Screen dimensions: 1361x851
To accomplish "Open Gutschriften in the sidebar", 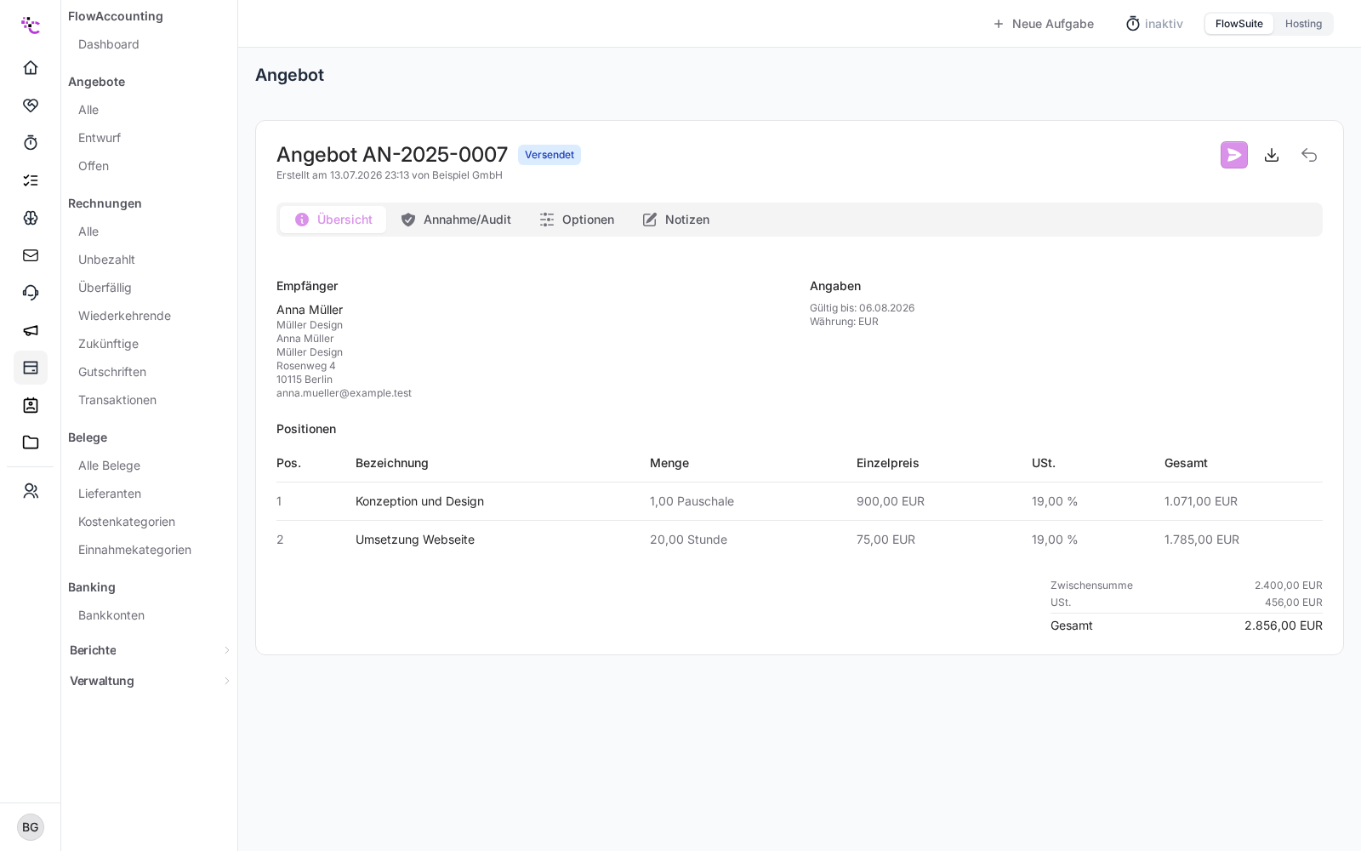I will 112,372.
